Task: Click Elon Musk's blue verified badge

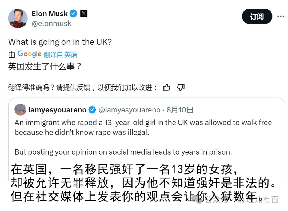Action: (x=73, y=13)
